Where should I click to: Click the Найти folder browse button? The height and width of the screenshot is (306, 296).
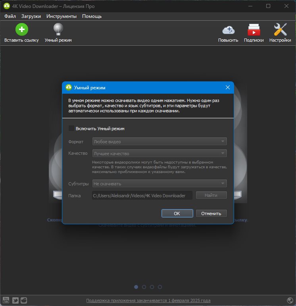pos(211,195)
